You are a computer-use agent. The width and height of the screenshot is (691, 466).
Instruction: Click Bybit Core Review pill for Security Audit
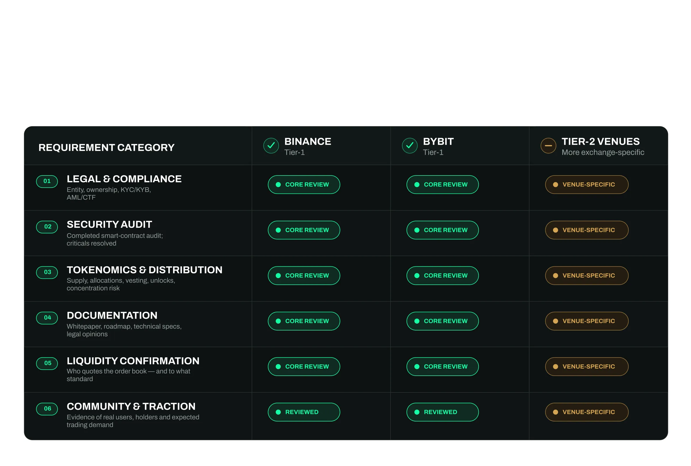click(x=442, y=230)
